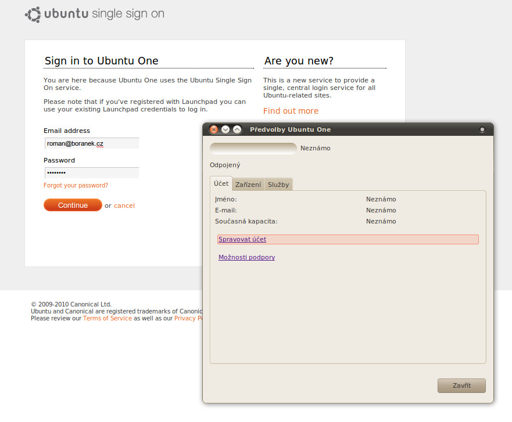Click the Are you new? heading

(299, 61)
